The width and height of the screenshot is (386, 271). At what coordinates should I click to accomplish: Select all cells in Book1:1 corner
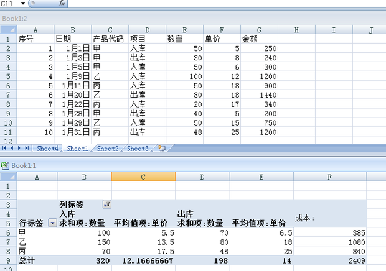click(x=8, y=177)
